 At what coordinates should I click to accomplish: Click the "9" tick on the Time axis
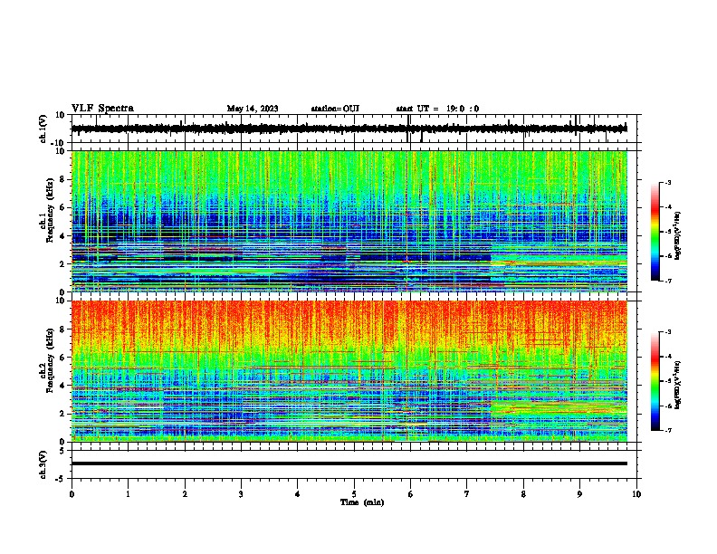tap(579, 494)
